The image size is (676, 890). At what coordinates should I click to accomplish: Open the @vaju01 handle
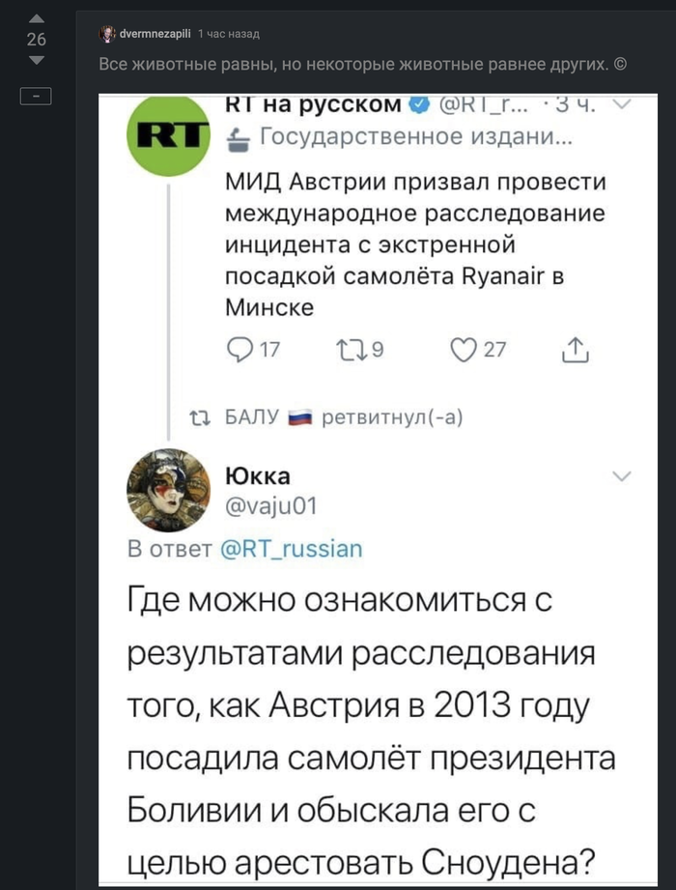[x=270, y=504]
